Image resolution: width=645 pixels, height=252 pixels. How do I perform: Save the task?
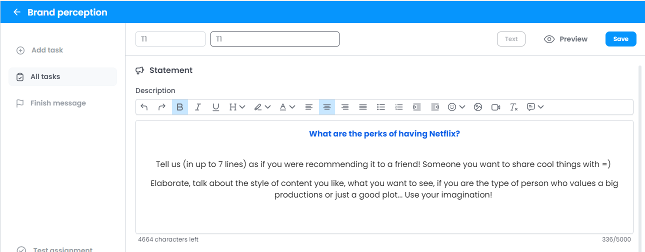[621, 39]
